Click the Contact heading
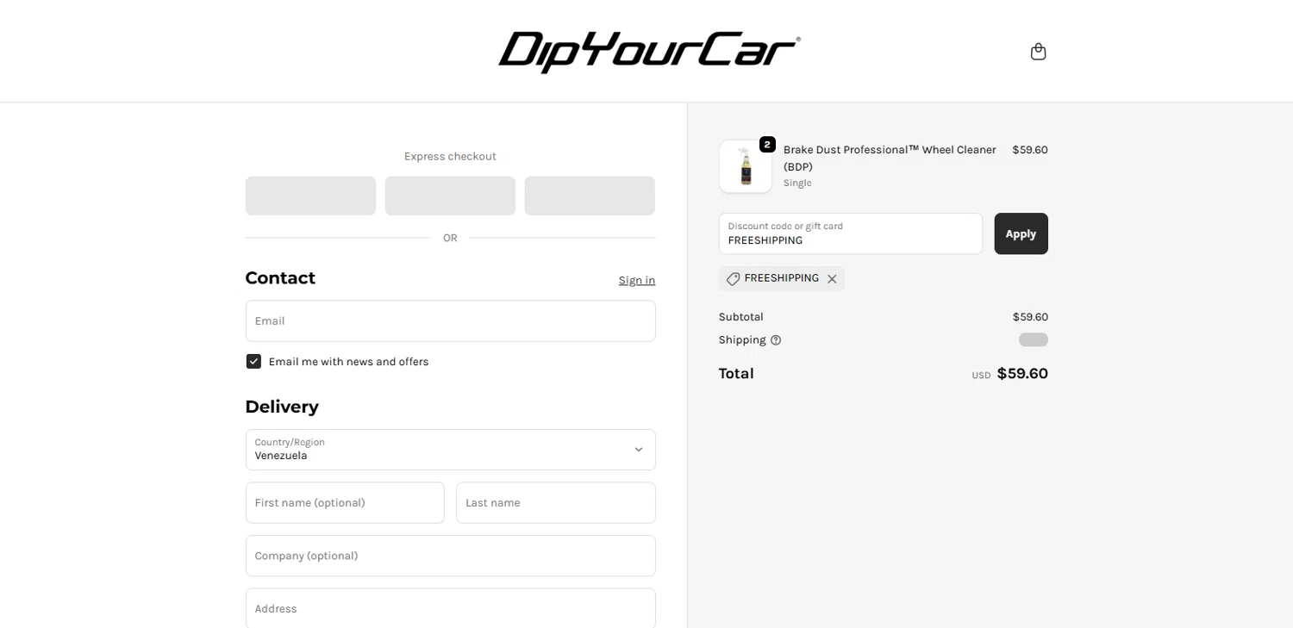The image size is (1293, 628). pyautogui.click(x=280, y=278)
